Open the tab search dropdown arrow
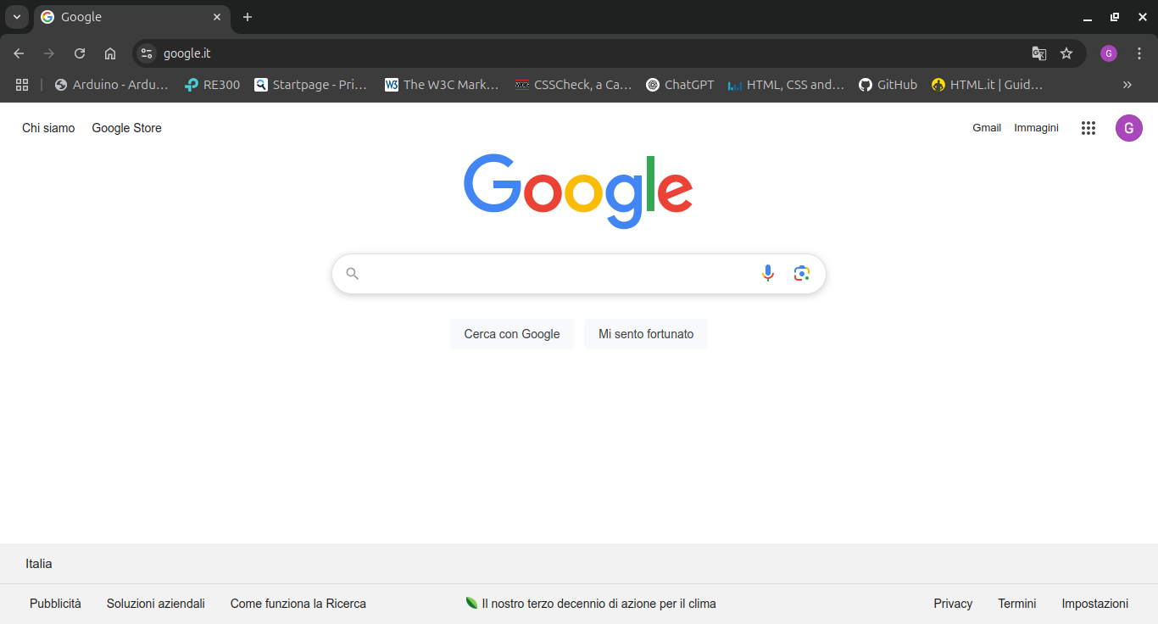Viewport: 1158px width, 624px height. click(16, 17)
